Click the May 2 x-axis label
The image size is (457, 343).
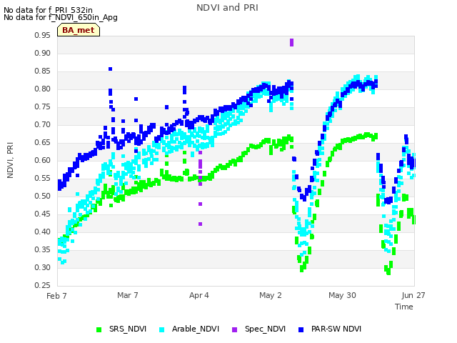point(271,295)
